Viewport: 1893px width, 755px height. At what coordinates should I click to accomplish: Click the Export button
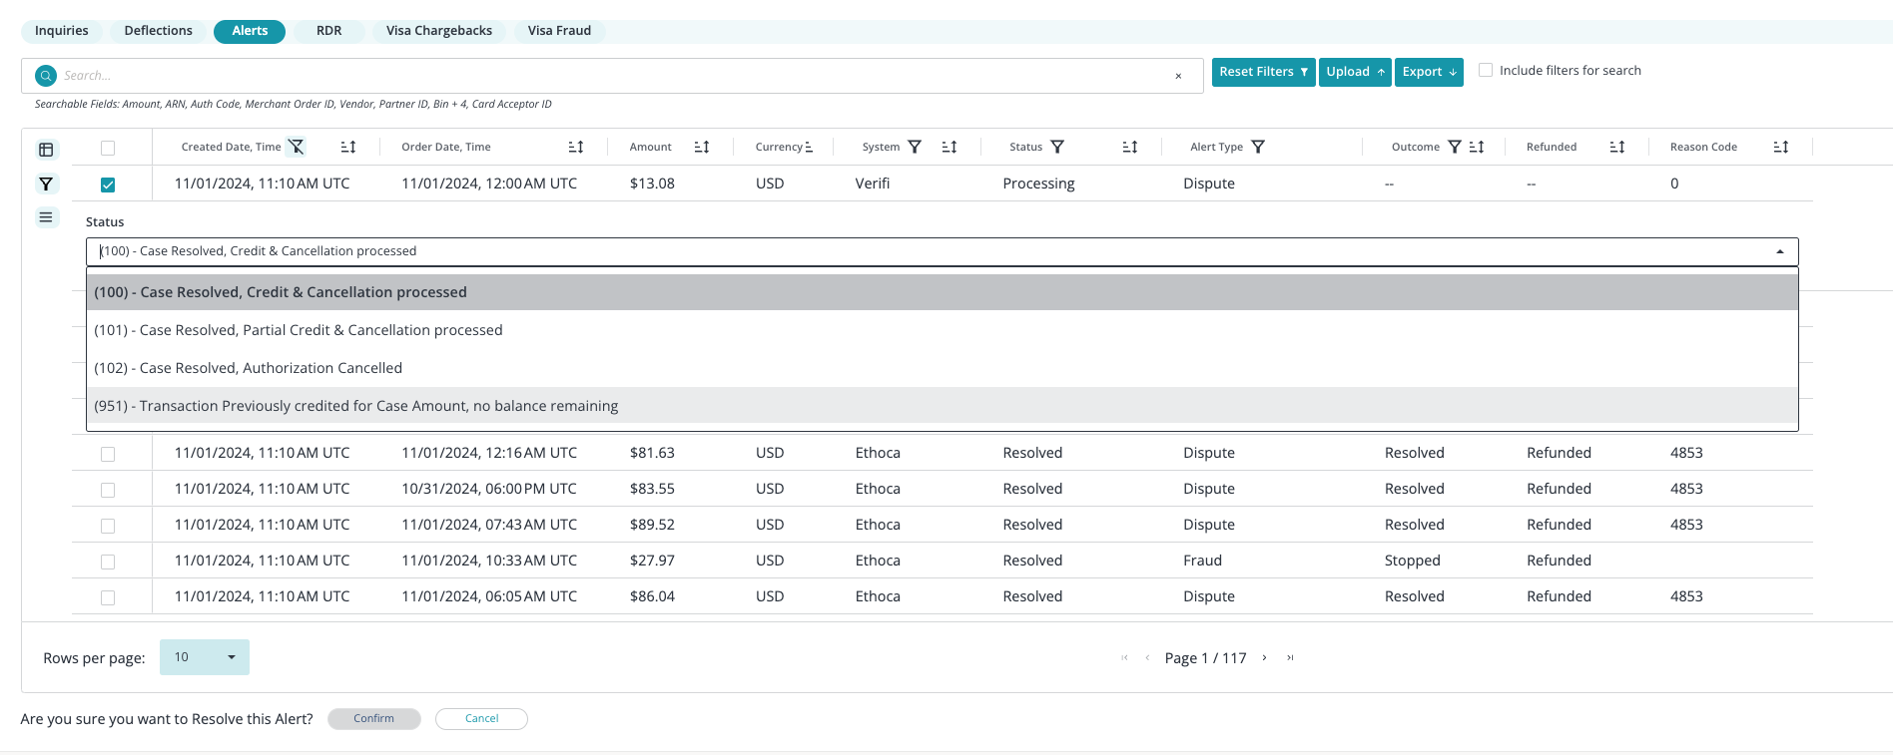pos(1429,72)
